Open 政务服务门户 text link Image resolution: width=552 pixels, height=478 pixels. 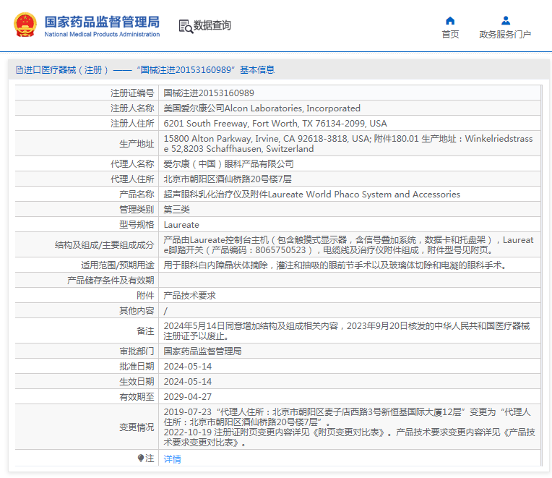point(505,34)
